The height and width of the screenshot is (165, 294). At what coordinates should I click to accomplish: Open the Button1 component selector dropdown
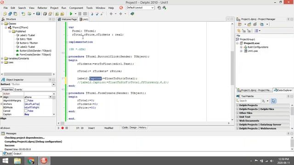click(54, 84)
